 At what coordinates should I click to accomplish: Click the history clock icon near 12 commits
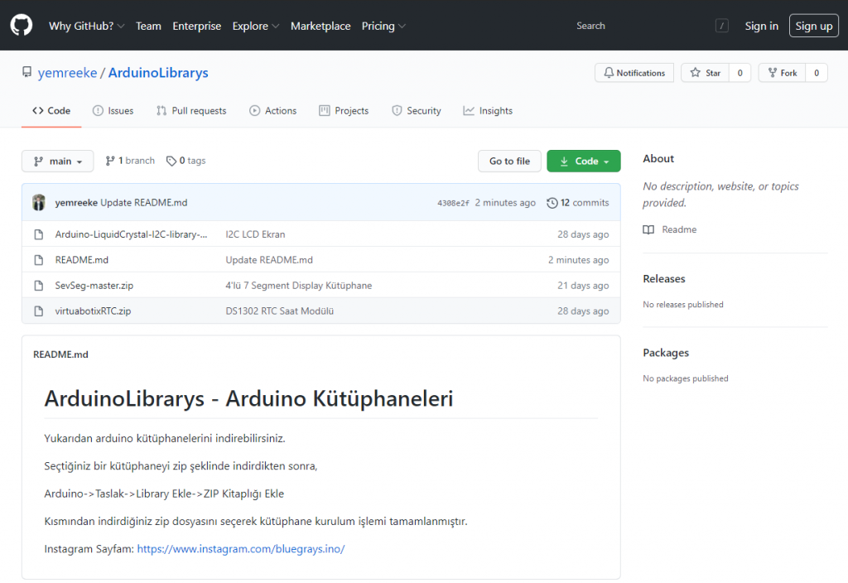(x=552, y=203)
